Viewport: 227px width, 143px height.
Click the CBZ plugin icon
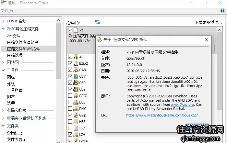pyautogui.click(x=76, y=89)
